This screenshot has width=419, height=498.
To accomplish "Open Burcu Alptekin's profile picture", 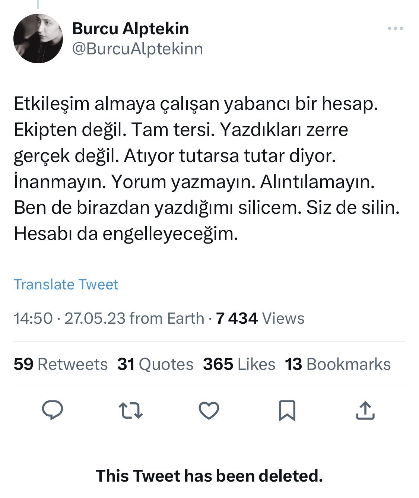I will click(38, 38).
